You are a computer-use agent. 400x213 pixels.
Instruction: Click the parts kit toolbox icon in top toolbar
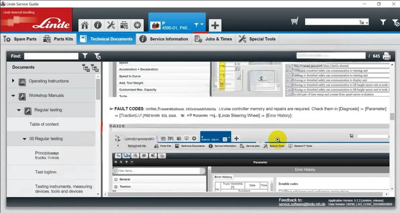124,25
